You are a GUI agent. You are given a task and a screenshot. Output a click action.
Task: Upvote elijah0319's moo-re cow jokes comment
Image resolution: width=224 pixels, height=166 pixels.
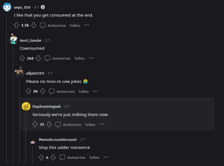28,91
